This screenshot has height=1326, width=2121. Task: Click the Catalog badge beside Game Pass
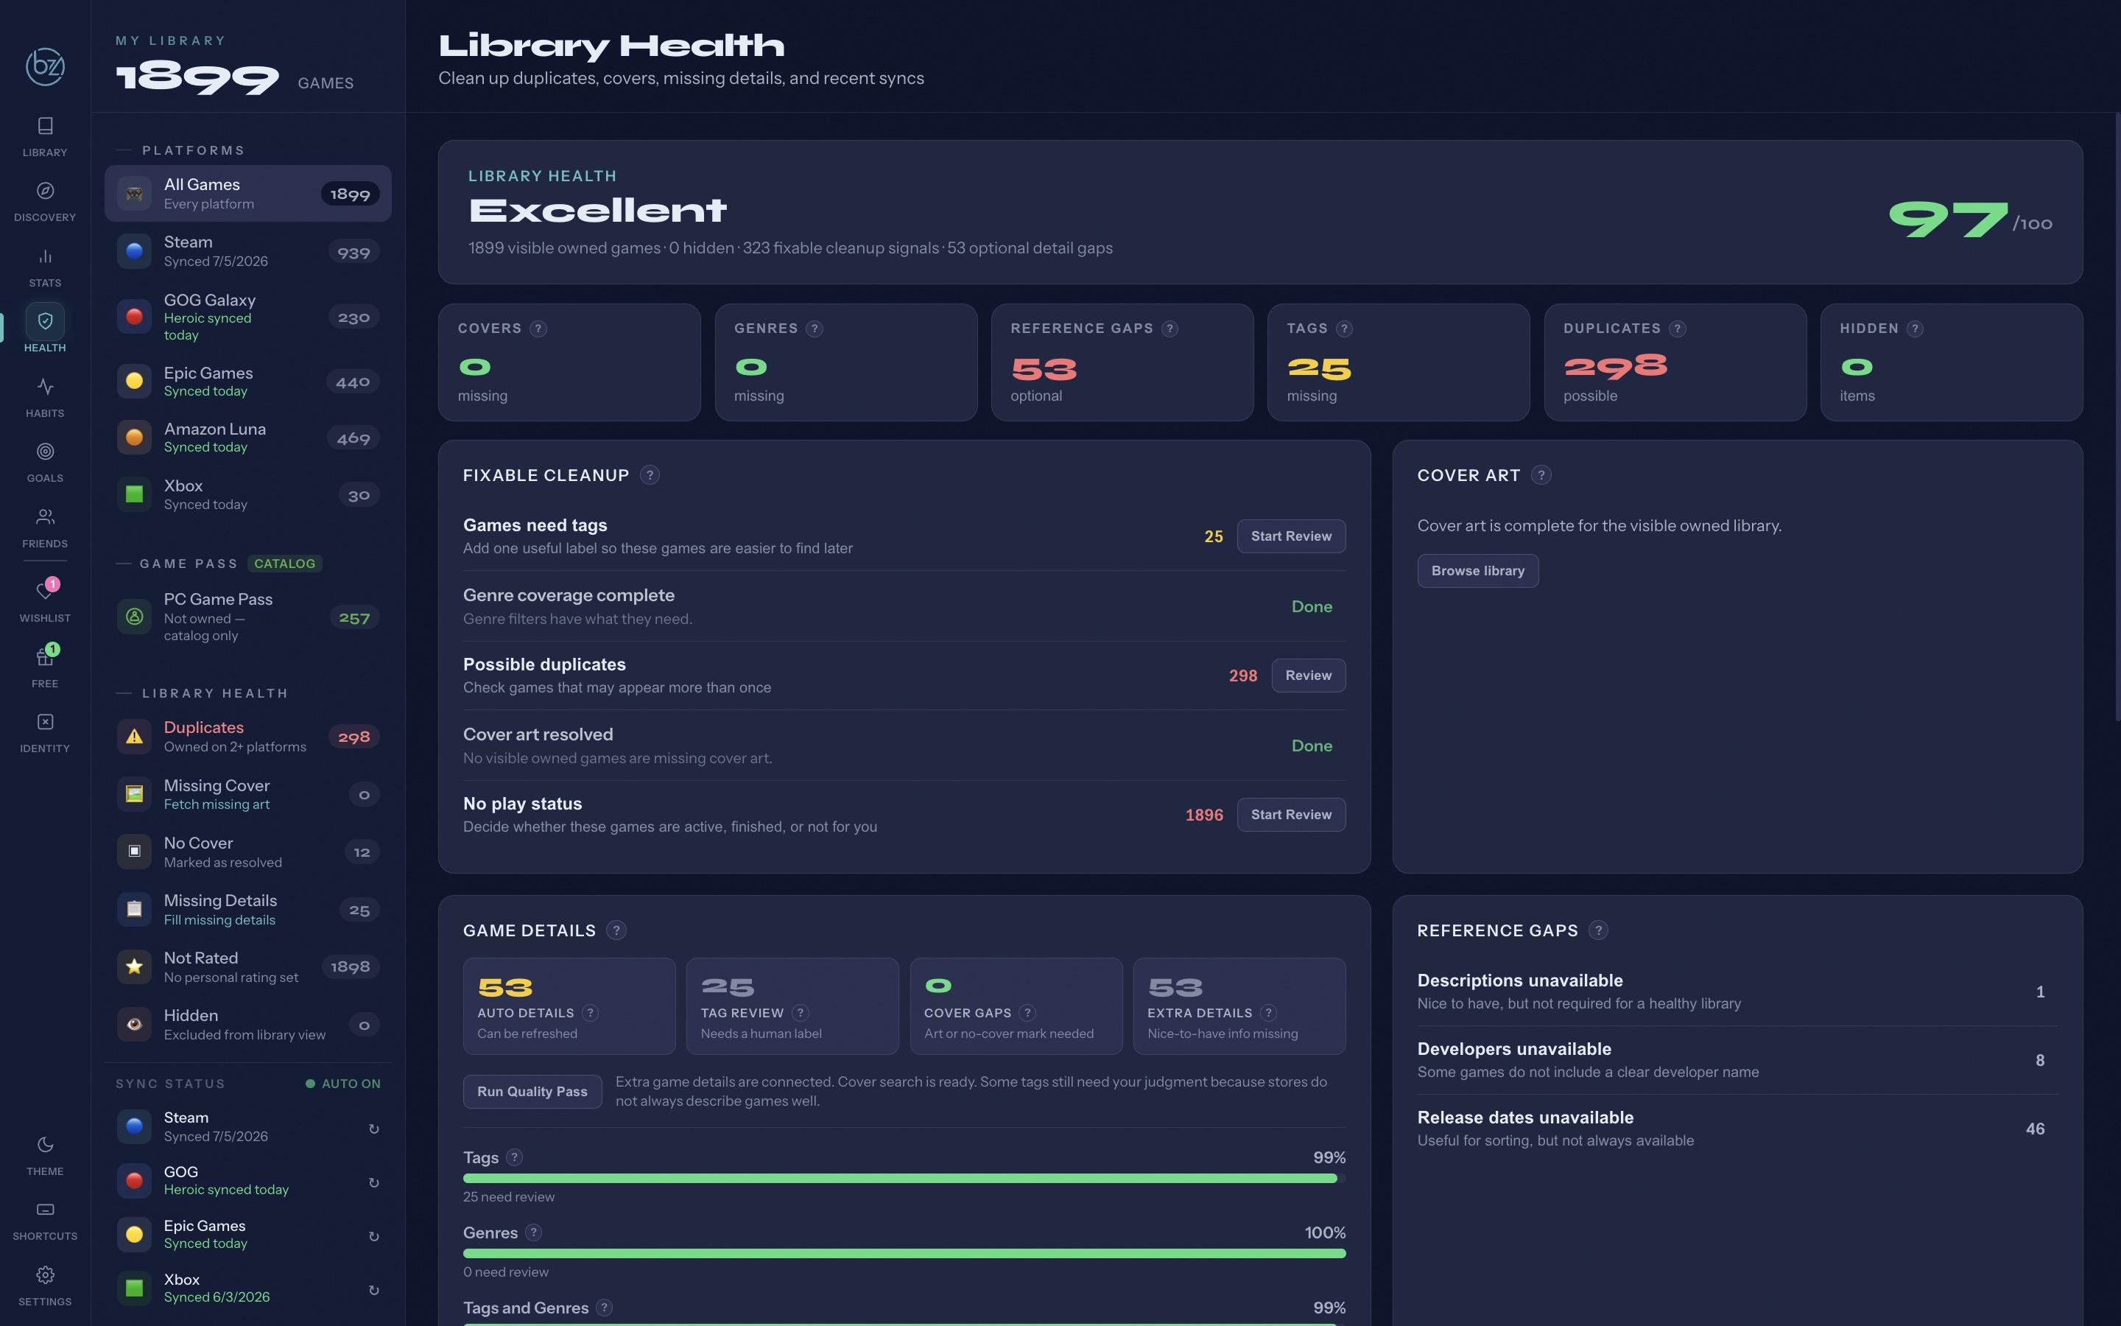pos(285,564)
